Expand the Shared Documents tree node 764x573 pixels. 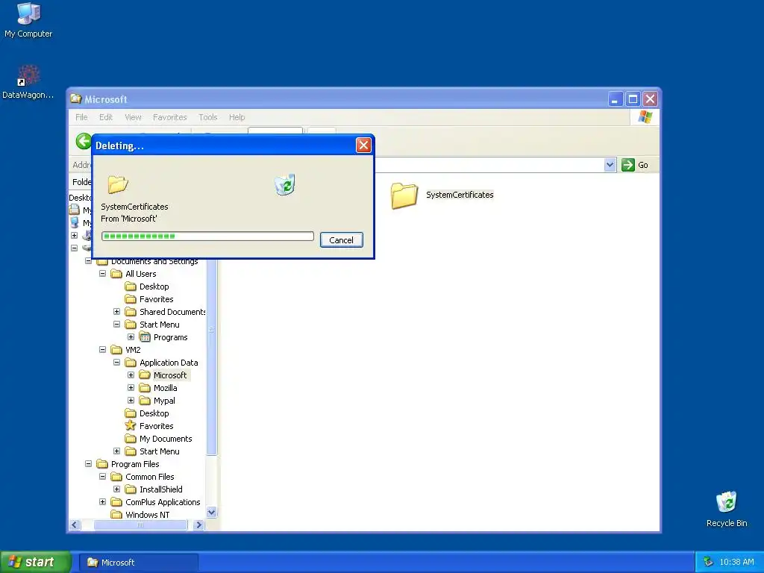pyautogui.click(x=116, y=311)
